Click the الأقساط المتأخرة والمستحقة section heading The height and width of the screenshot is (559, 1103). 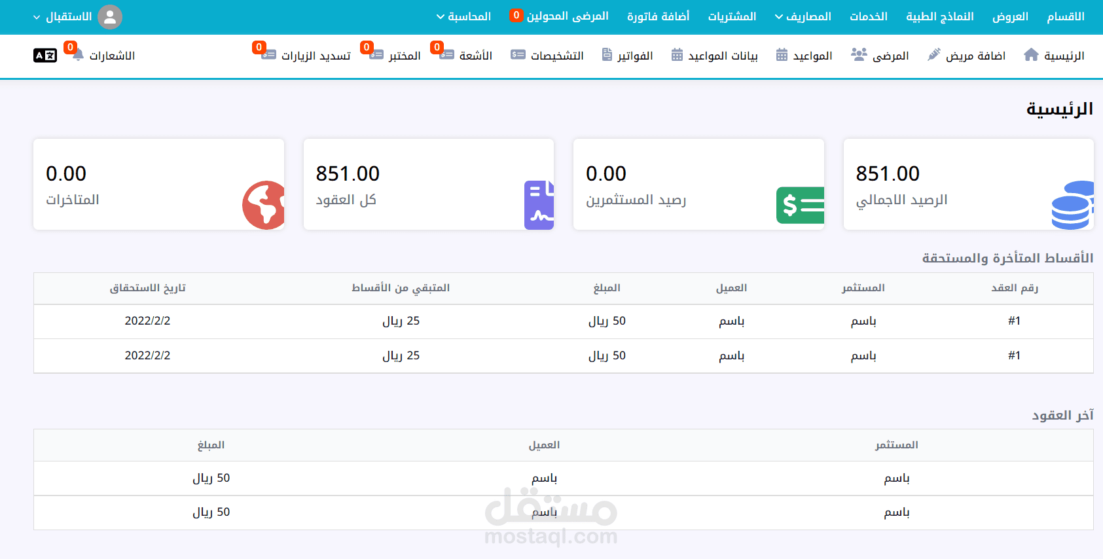[x=1008, y=258]
